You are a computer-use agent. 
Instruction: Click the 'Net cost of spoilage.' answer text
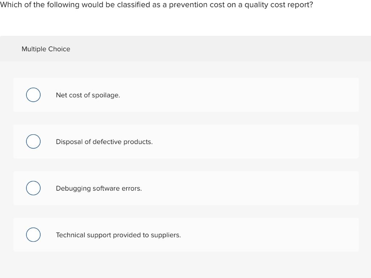(88, 95)
